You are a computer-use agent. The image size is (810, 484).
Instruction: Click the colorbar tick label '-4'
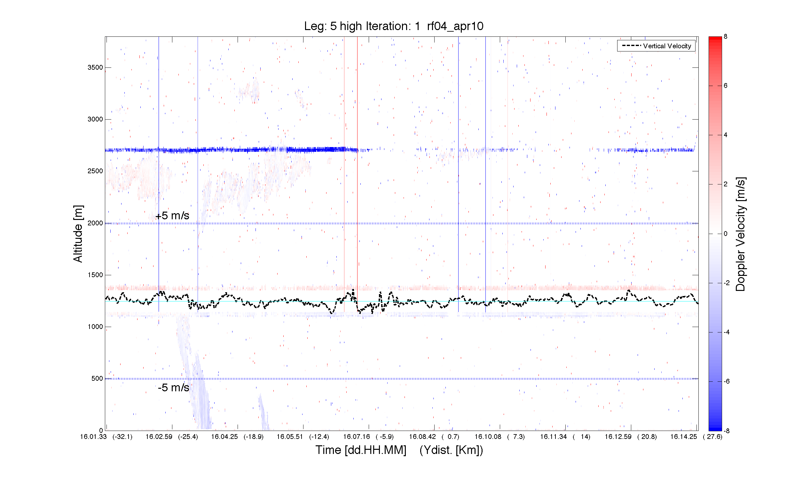tap(727, 332)
